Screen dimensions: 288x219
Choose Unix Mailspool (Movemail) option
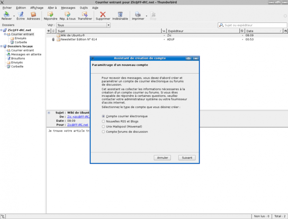coord(104,127)
